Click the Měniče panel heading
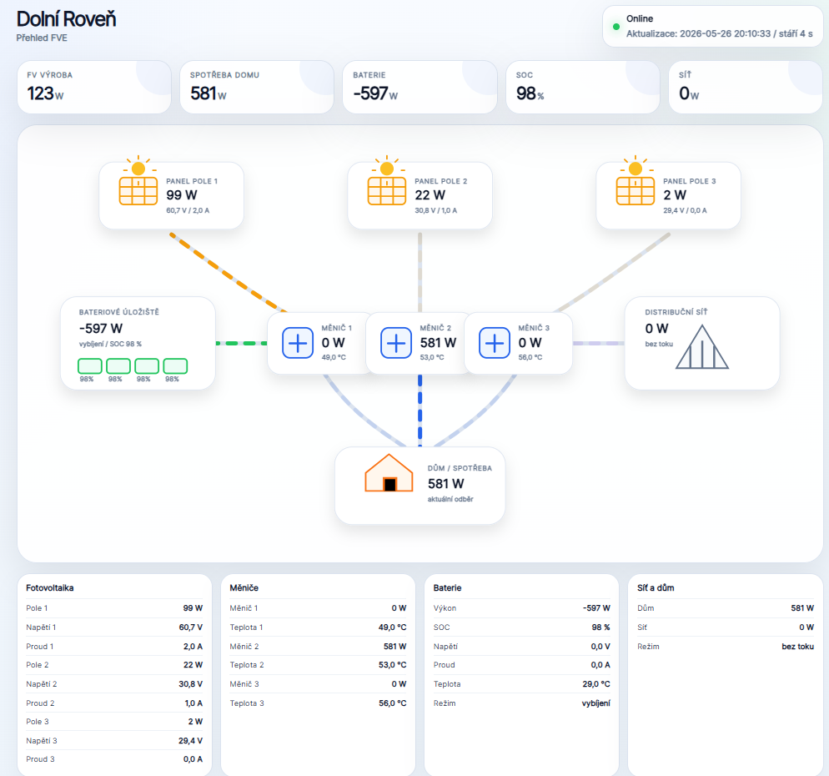Viewport: 829px width, 776px height. click(244, 587)
